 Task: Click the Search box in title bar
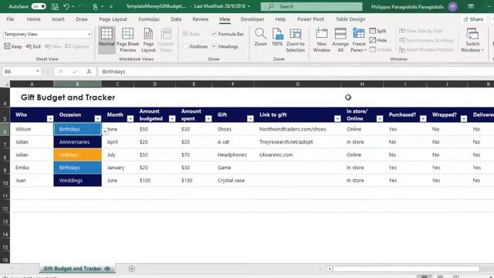click(x=311, y=6)
